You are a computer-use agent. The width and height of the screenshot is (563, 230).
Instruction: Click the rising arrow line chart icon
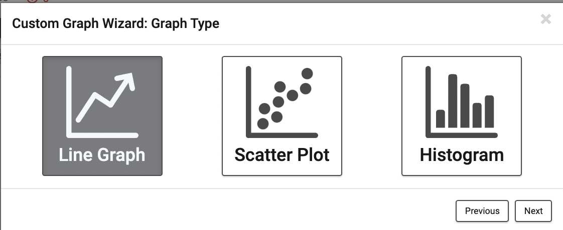point(102,102)
